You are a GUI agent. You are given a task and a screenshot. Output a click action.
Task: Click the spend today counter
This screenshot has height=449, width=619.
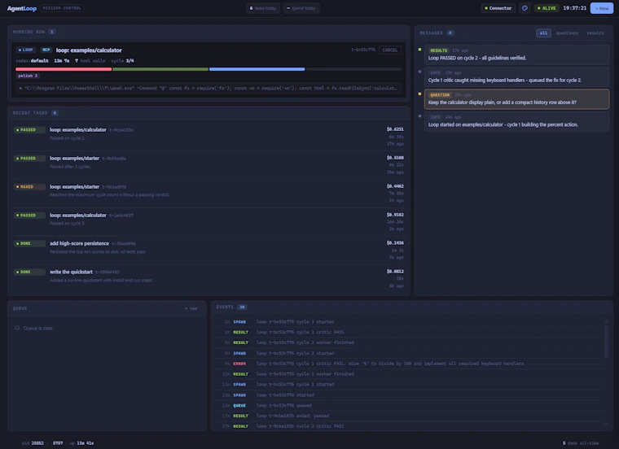(301, 8)
